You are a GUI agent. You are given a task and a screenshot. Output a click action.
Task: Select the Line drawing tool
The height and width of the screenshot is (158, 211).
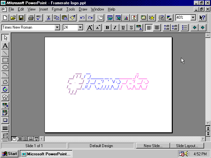point(5,53)
